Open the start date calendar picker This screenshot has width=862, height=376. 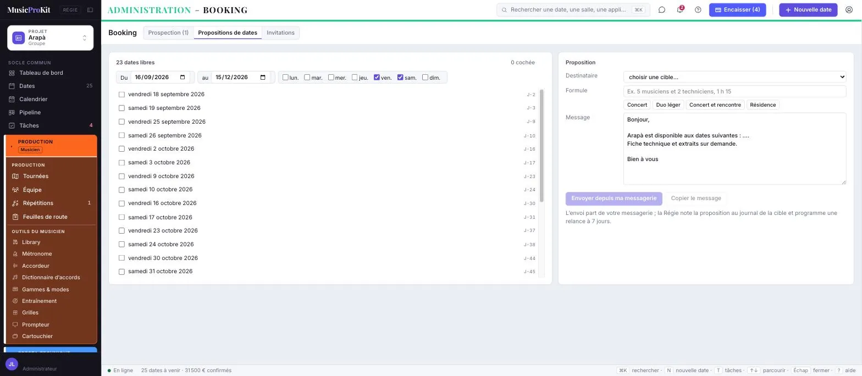click(x=183, y=78)
